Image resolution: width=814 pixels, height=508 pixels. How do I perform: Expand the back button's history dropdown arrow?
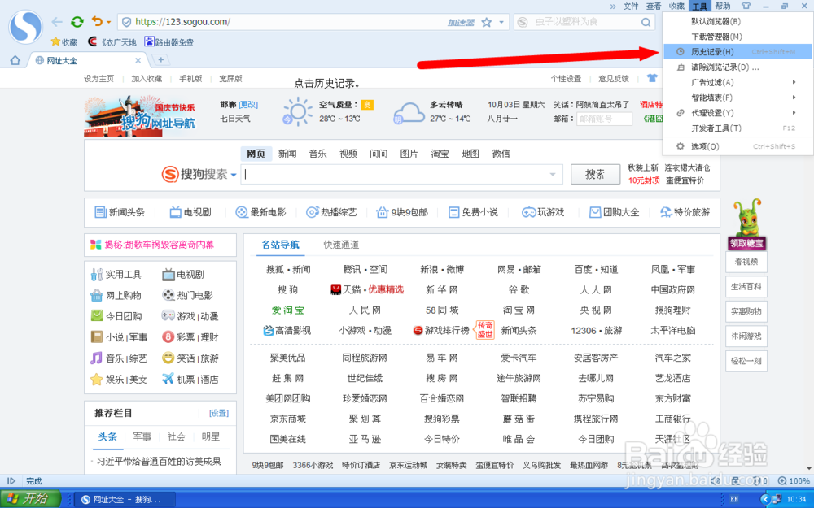click(x=108, y=21)
